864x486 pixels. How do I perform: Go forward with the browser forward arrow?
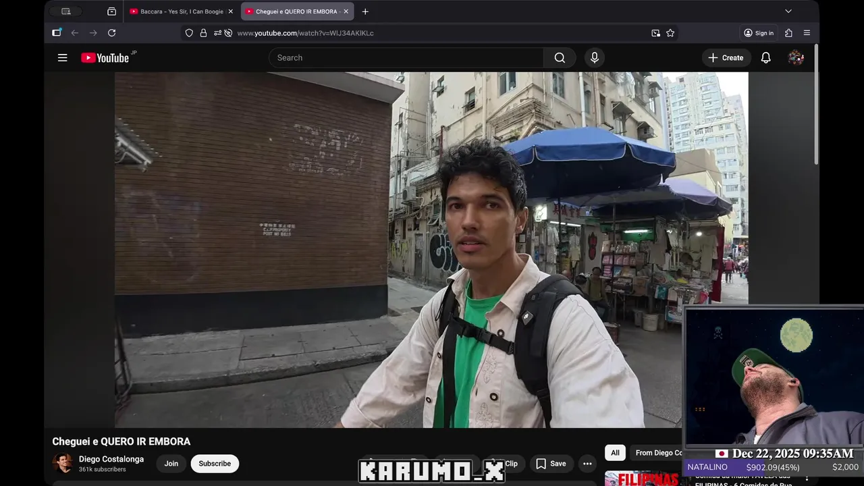pyautogui.click(x=93, y=33)
